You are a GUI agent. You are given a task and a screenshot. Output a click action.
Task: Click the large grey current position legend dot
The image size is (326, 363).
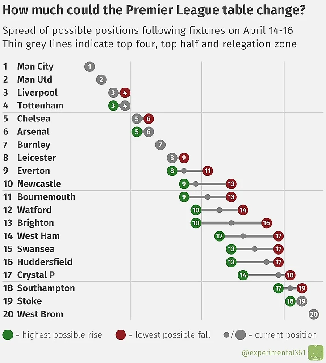pyautogui.click(x=241, y=335)
